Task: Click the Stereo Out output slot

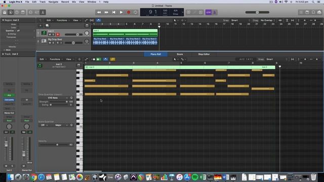Action: pos(9,113)
